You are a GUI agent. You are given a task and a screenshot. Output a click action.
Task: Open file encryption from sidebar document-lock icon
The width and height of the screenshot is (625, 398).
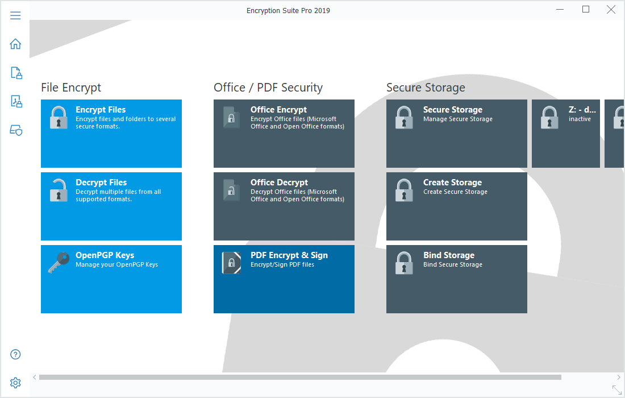pos(16,73)
